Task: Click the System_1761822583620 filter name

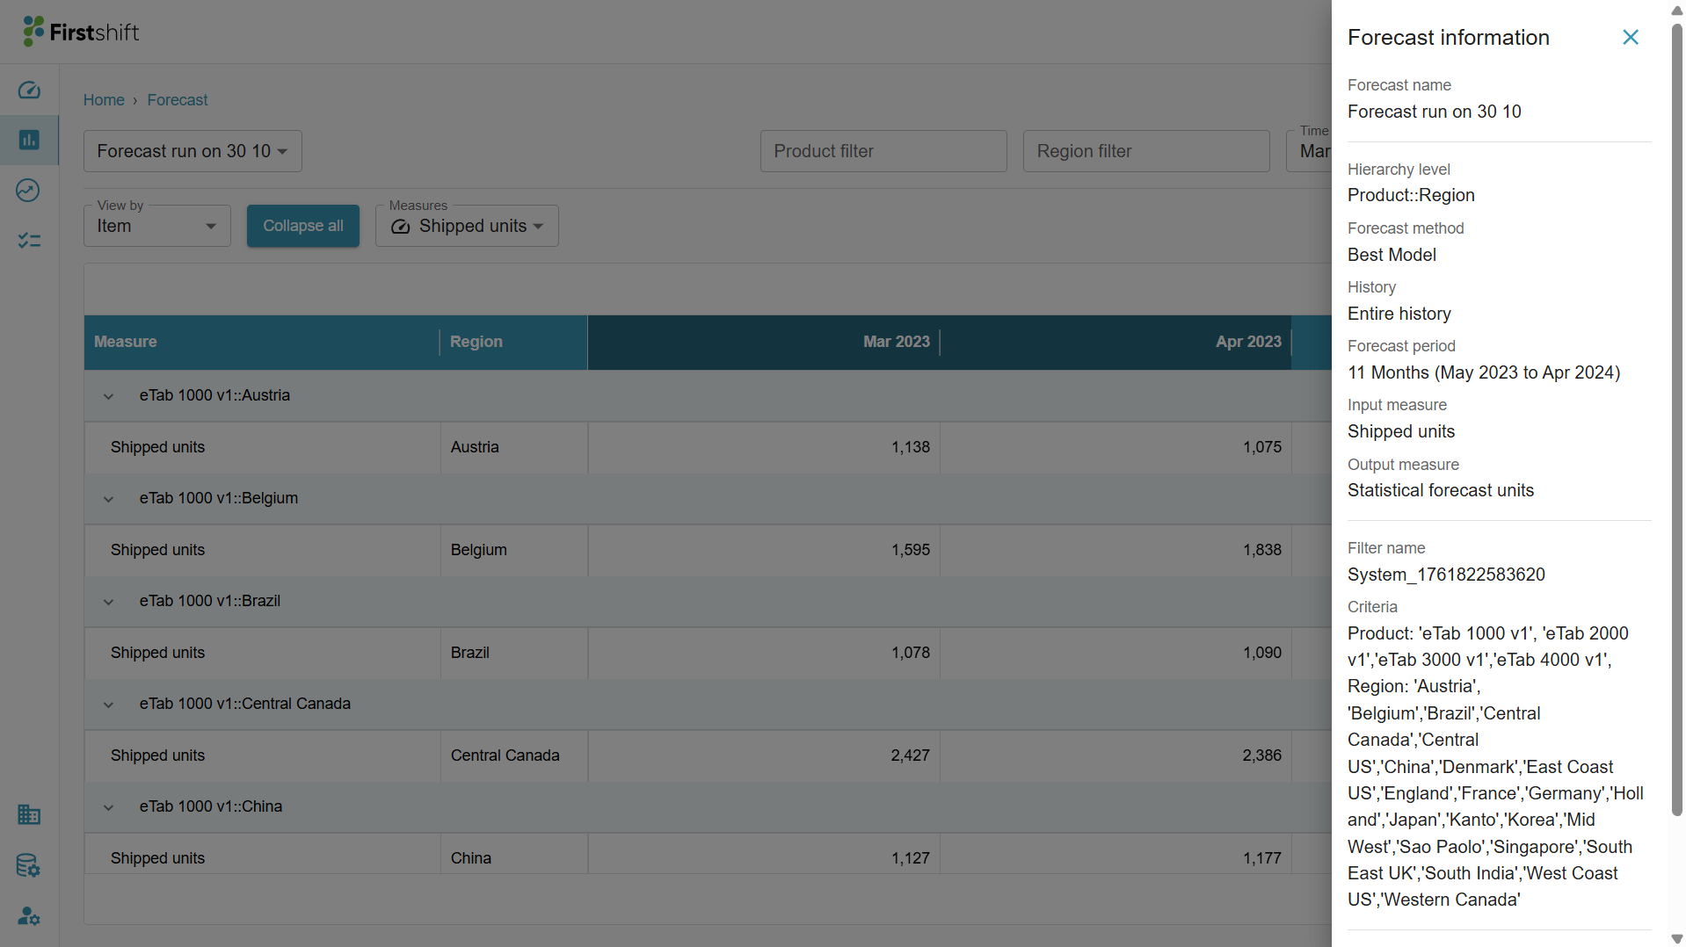Action: (x=1446, y=575)
